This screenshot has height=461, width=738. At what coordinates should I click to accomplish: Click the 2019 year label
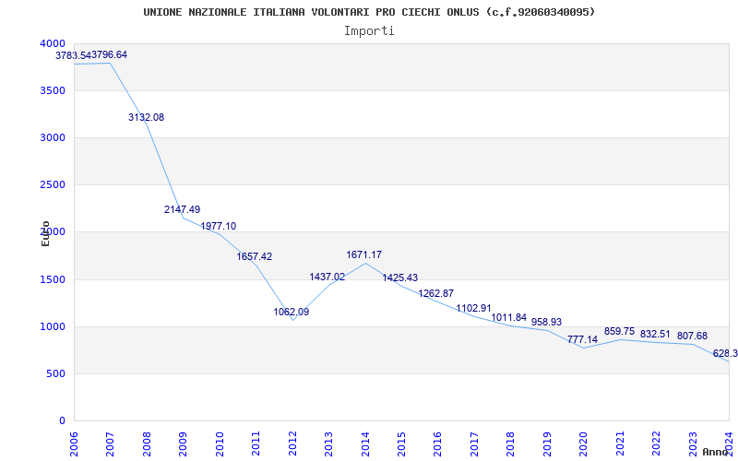[547, 443]
